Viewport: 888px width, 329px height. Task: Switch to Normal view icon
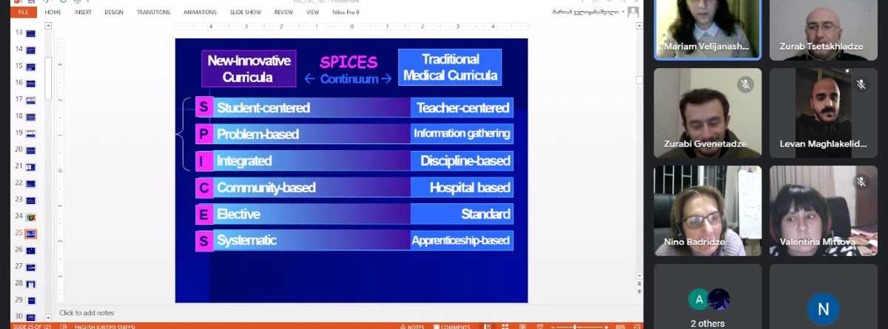click(485, 326)
